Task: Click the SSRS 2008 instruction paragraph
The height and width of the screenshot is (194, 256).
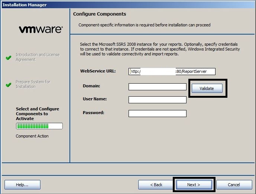Action: pos(160,49)
